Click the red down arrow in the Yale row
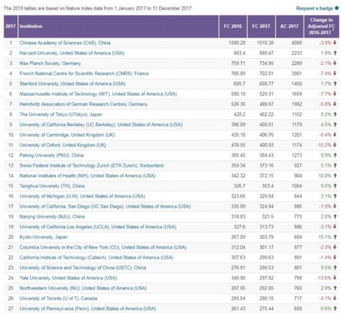 pyautogui.click(x=335, y=278)
